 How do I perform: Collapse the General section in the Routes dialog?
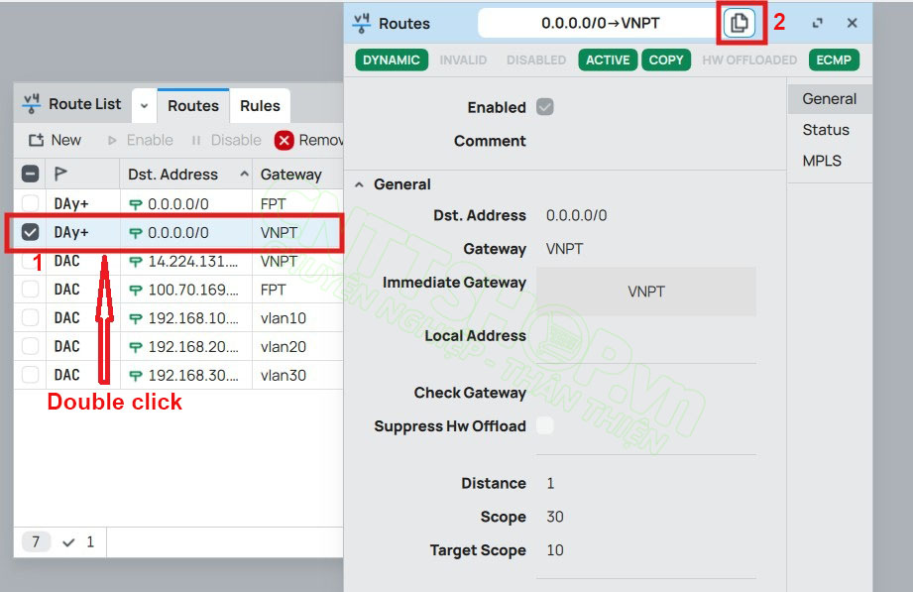point(361,184)
